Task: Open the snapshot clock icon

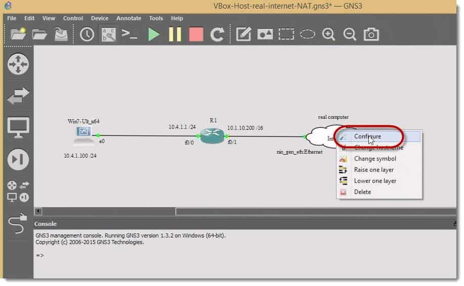Action: coord(87,34)
